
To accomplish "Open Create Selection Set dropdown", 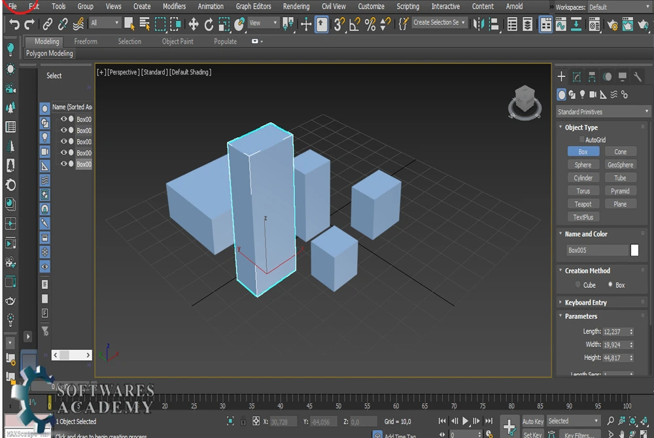I will coord(439,22).
